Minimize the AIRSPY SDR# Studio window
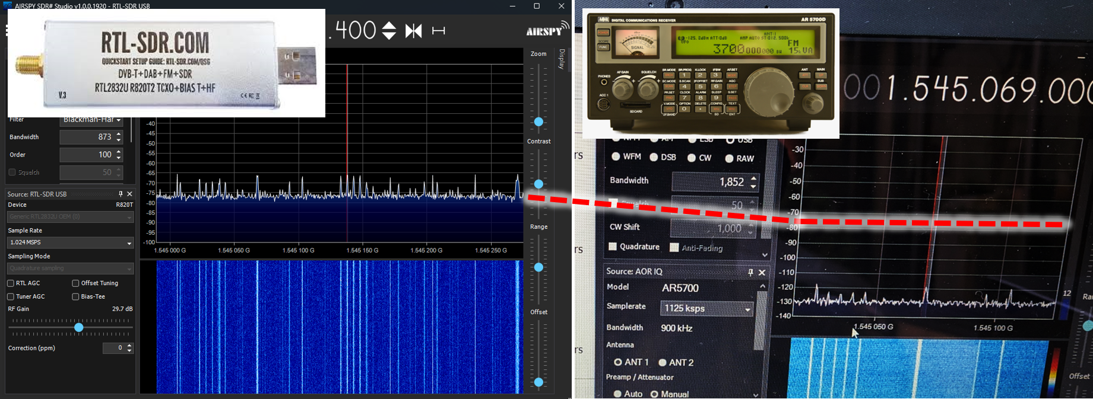 (513, 6)
